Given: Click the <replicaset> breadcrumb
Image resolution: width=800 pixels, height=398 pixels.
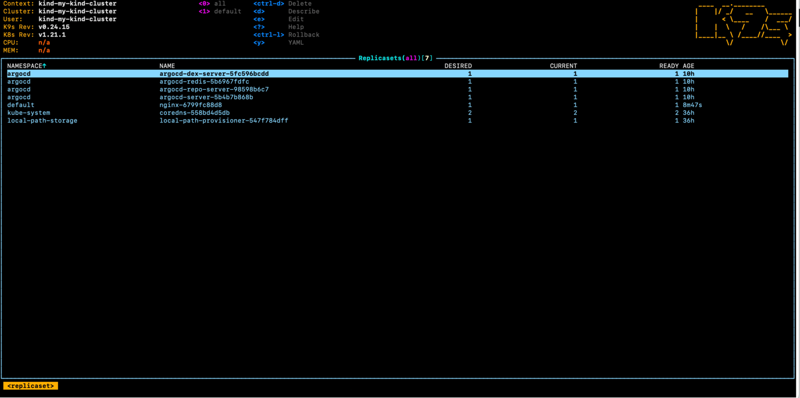Looking at the screenshot, I should (x=31, y=386).
